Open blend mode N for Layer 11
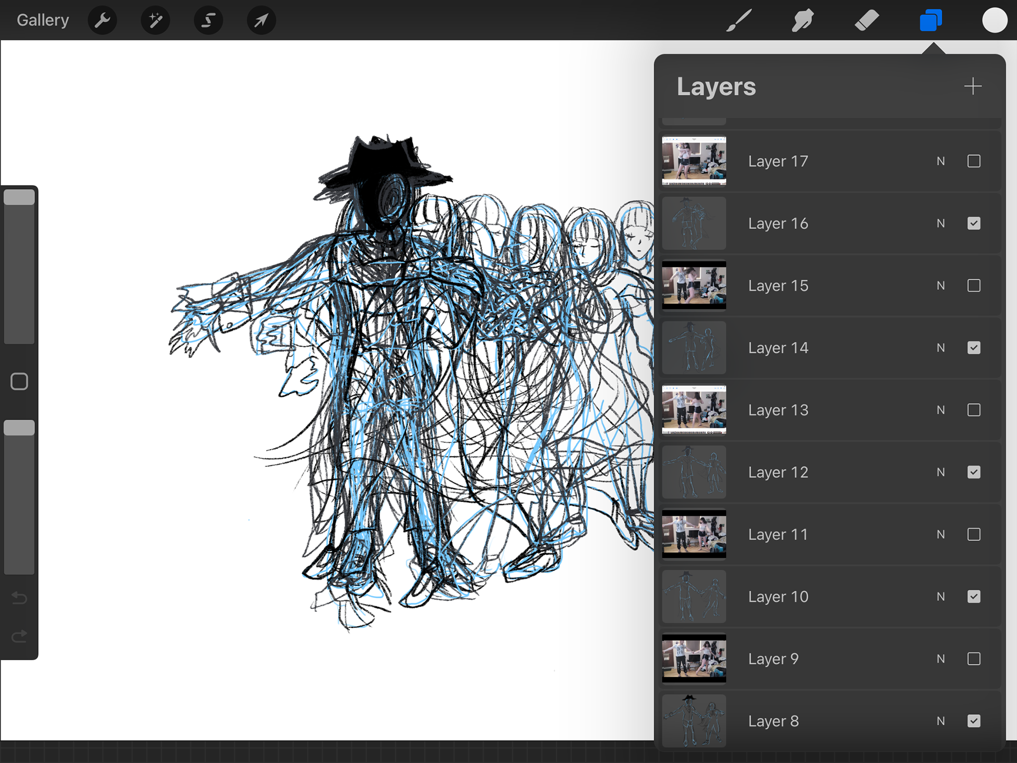This screenshot has width=1017, height=763. 941,534
